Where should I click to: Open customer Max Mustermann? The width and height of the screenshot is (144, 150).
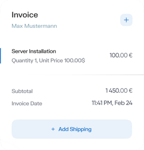(34, 26)
